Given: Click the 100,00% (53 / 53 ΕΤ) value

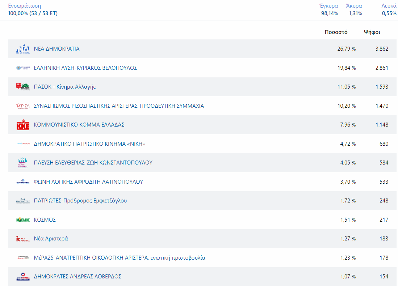Looking at the screenshot, I should coord(33,13).
